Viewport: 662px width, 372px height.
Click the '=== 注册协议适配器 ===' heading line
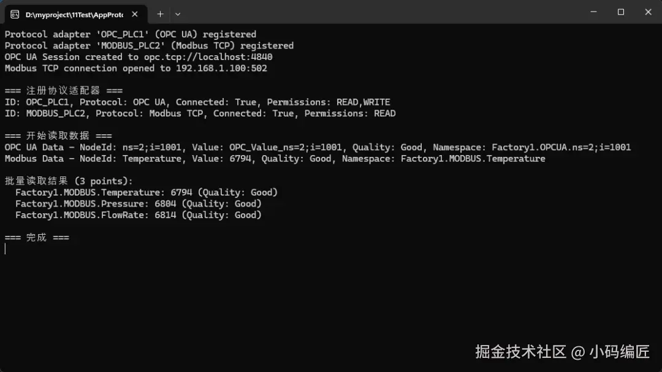click(x=63, y=91)
